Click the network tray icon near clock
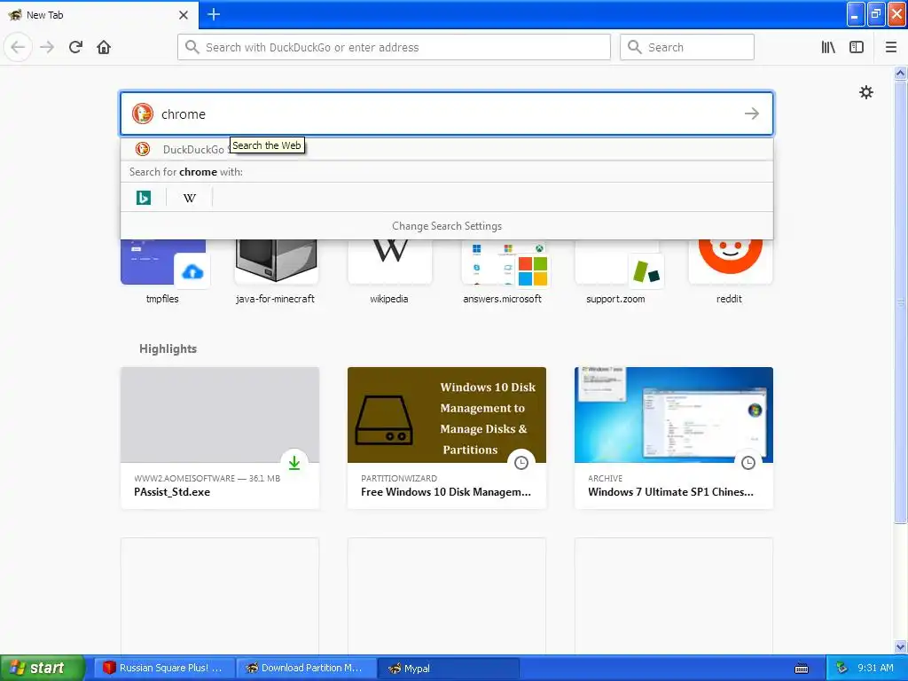This screenshot has width=908, height=681. point(841,668)
